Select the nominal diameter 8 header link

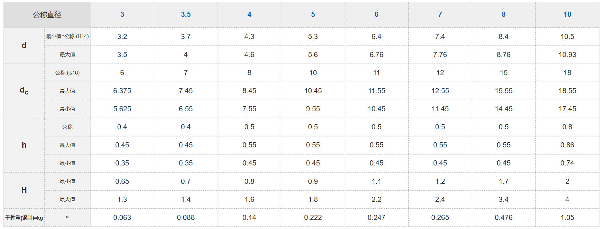pyautogui.click(x=503, y=15)
